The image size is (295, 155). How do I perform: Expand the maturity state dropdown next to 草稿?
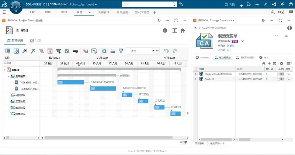click(243, 41)
